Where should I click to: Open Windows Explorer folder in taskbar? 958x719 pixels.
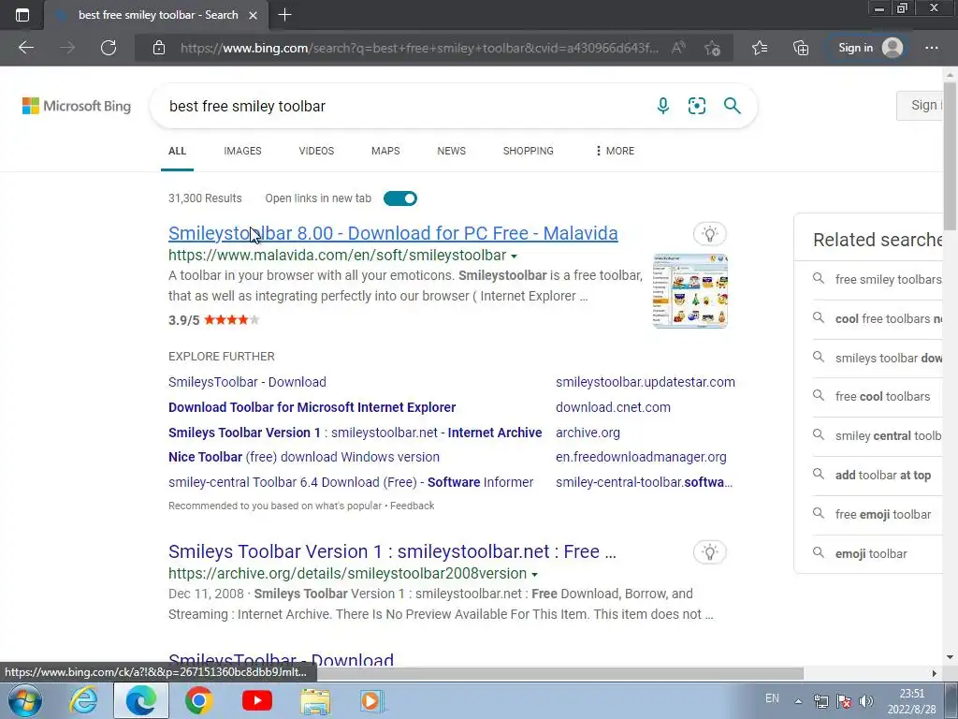click(x=315, y=700)
